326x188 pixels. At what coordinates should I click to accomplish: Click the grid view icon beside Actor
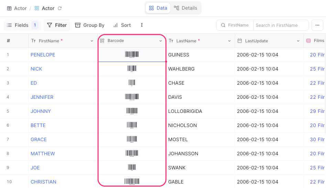point(37,8)
